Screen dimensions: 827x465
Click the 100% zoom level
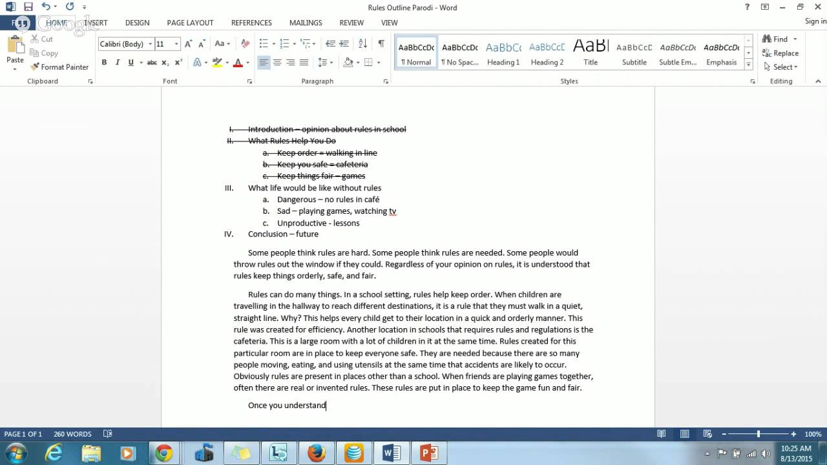[x=813, y=434]
